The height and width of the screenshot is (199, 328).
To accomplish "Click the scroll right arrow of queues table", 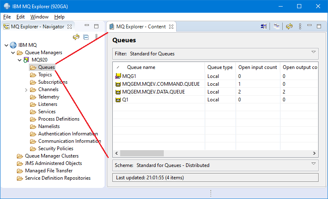I will [314, 153].
